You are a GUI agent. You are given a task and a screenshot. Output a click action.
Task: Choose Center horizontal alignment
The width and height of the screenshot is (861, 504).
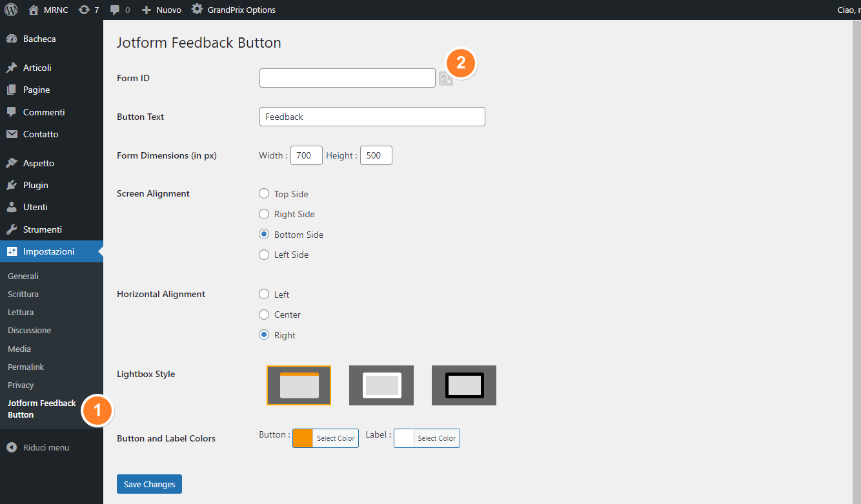coord(264,315)
